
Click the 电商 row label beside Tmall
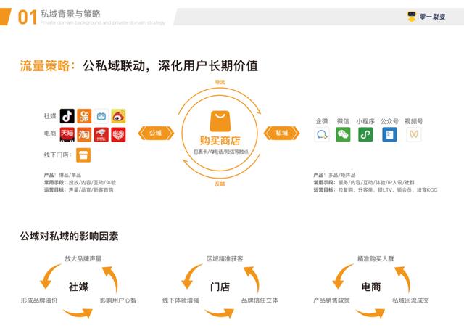tap(50, 134)
